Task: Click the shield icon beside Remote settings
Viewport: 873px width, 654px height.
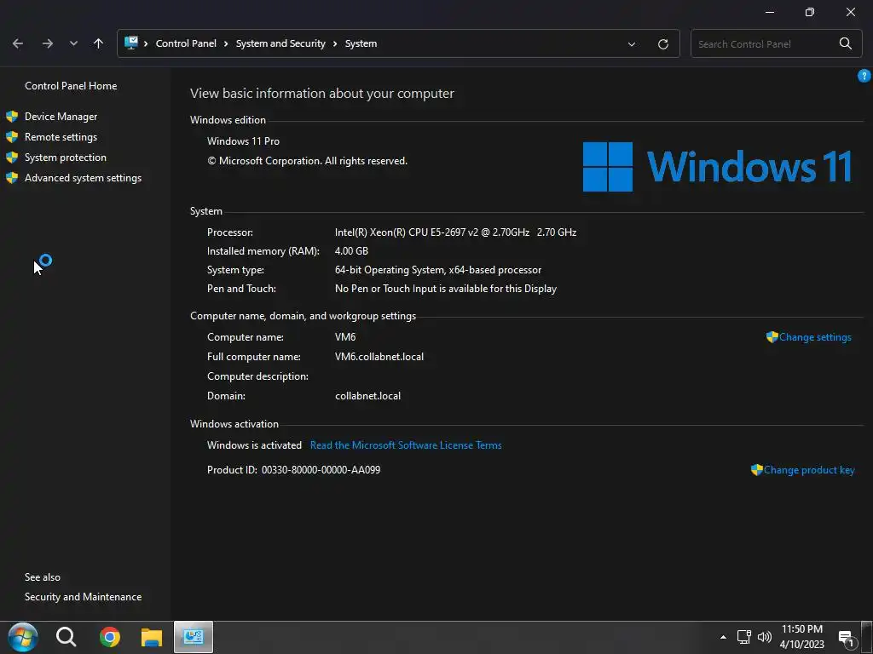Action: [12, 137]
